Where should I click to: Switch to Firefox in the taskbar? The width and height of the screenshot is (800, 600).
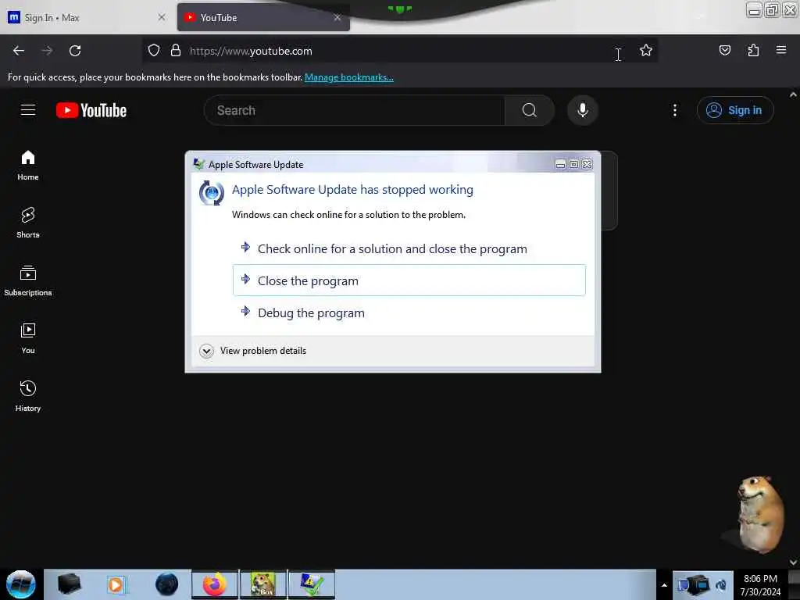click(215, 584)
